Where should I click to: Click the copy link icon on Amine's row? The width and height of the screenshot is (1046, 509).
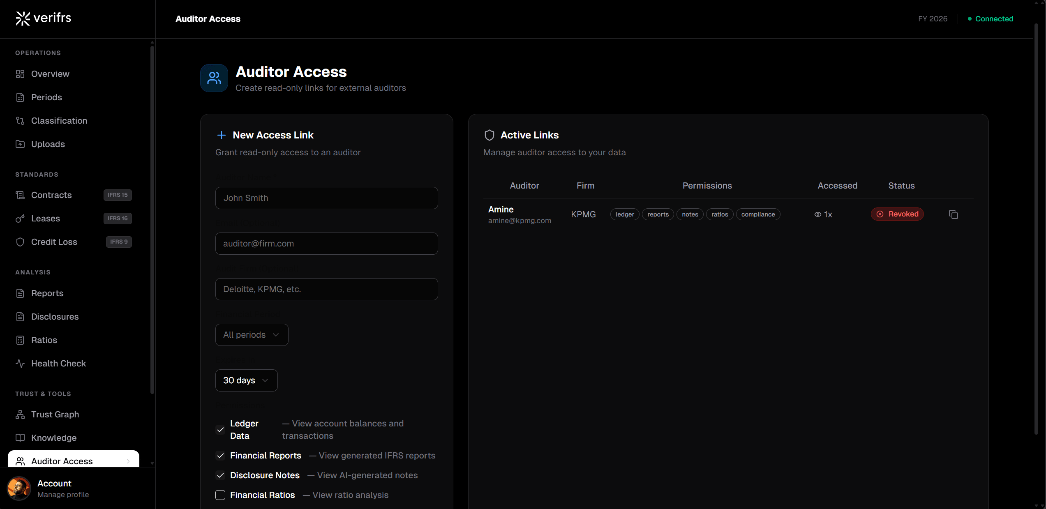pos(954,214)
